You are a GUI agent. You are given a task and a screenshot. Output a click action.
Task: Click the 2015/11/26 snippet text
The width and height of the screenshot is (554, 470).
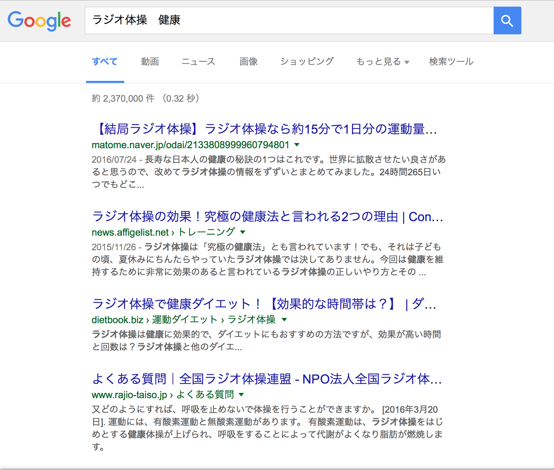pyautogui.click(x=268, y=260)
